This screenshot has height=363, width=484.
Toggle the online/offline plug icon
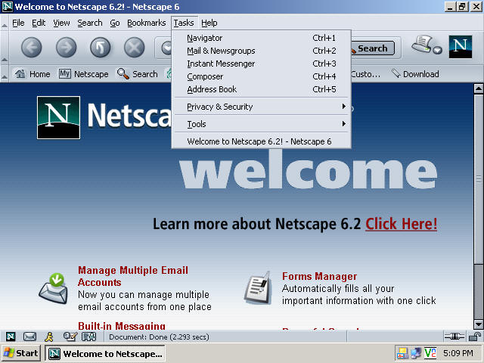tap(454, 337)
